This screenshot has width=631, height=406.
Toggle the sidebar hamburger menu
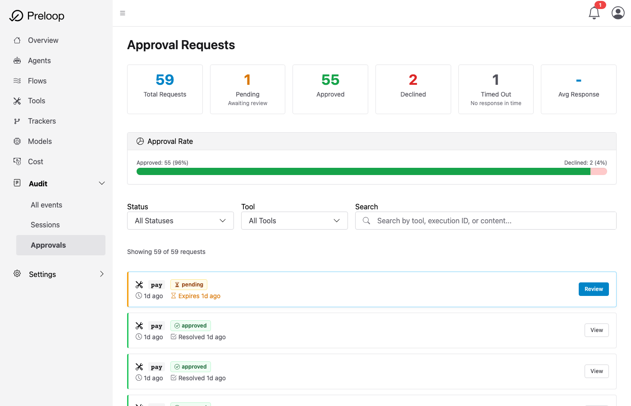coord(123,13)
